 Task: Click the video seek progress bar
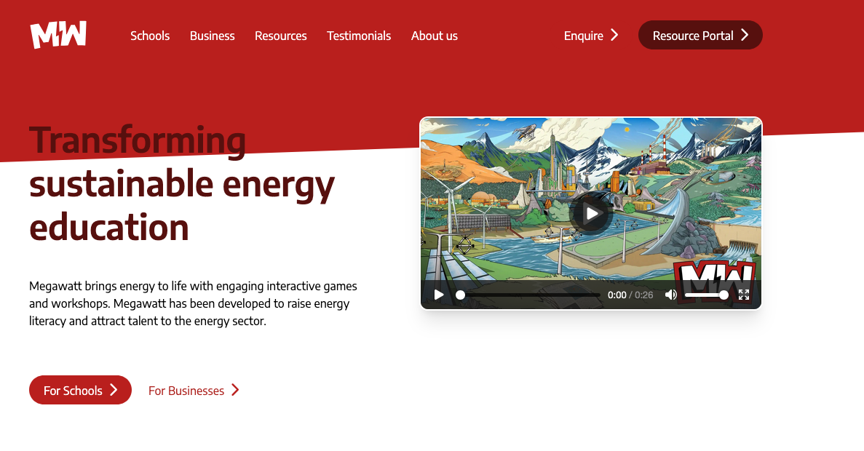click(530, 295)
